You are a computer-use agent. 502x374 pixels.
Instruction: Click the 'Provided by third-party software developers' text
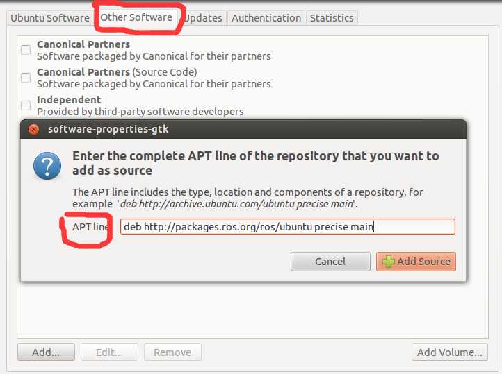pos(140,112)
